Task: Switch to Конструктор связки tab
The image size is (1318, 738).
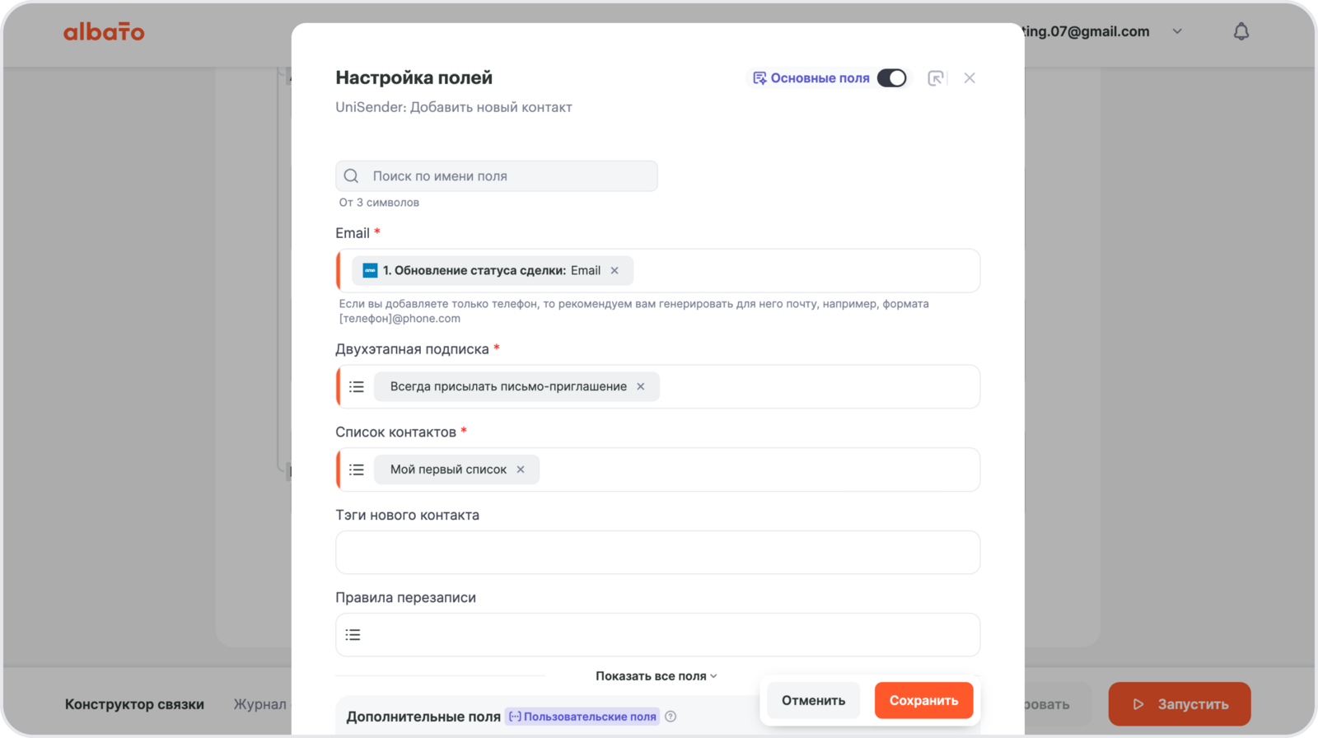Action: tap(134, 704)
